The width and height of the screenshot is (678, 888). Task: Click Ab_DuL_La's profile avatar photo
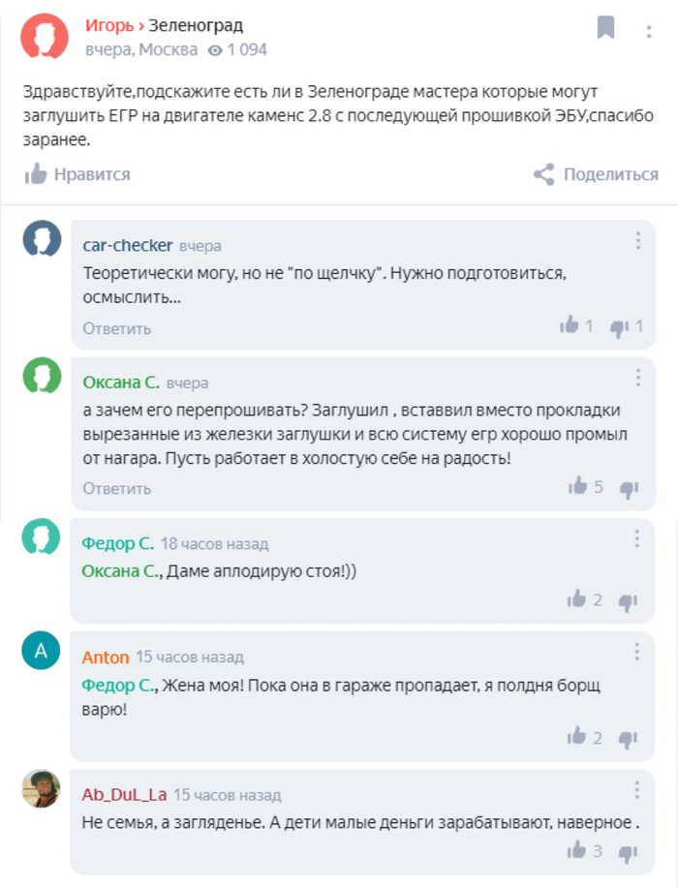click(x=42, y=789)
